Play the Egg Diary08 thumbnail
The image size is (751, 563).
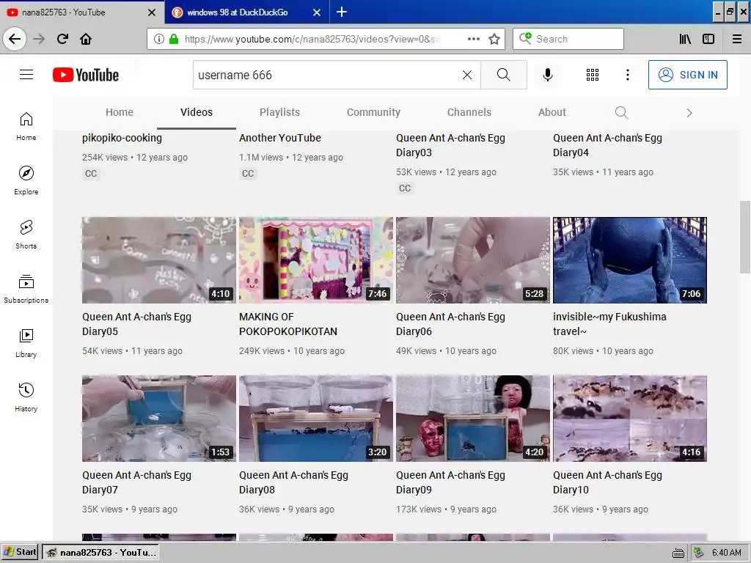coord(316,419)
